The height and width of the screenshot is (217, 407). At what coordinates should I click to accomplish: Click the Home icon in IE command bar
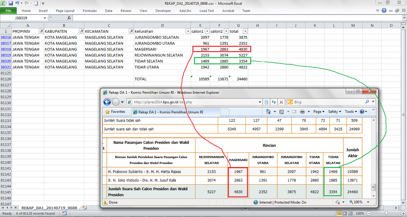[268, 112]
